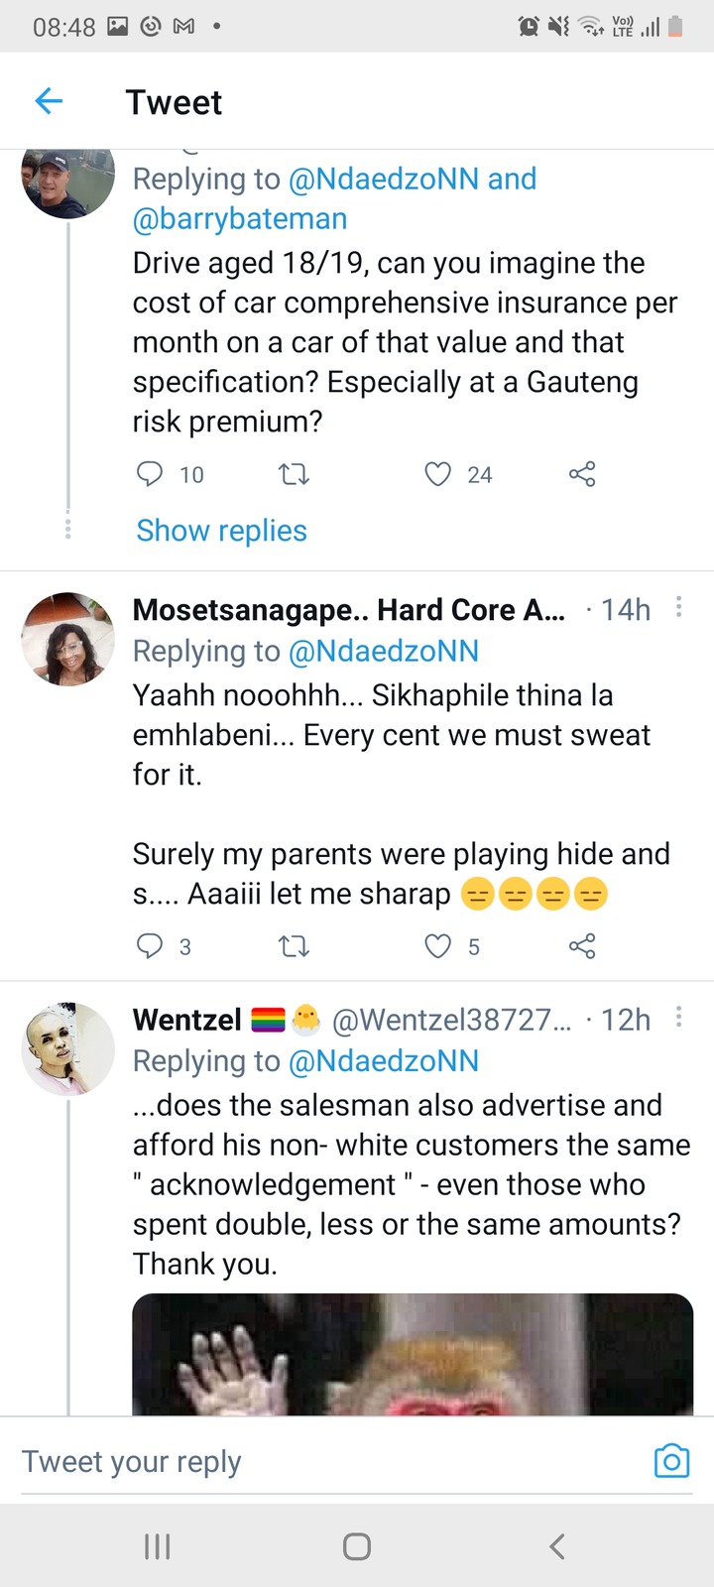Like the tweet with 24 likes
The image size is (714, 1587).
pyautogui.click(x=438, y=474)
